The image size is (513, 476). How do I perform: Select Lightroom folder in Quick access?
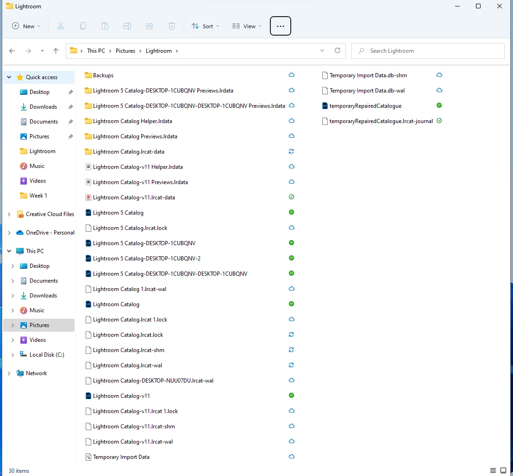coord(42,151)
